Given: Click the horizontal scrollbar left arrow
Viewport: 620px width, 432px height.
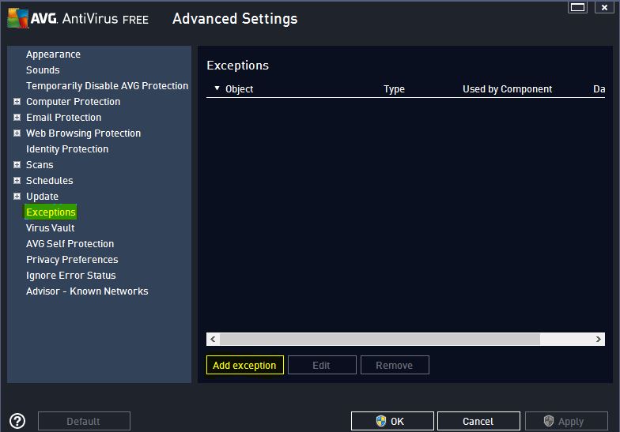Looking at the screenshot, I should [x=214, y=339].
